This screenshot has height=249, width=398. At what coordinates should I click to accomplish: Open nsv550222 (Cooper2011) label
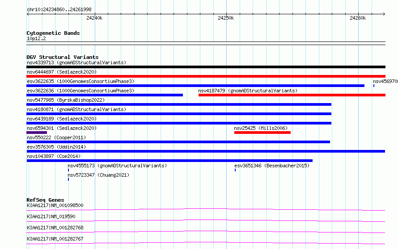pyautogui.click(x=56, y=137)
